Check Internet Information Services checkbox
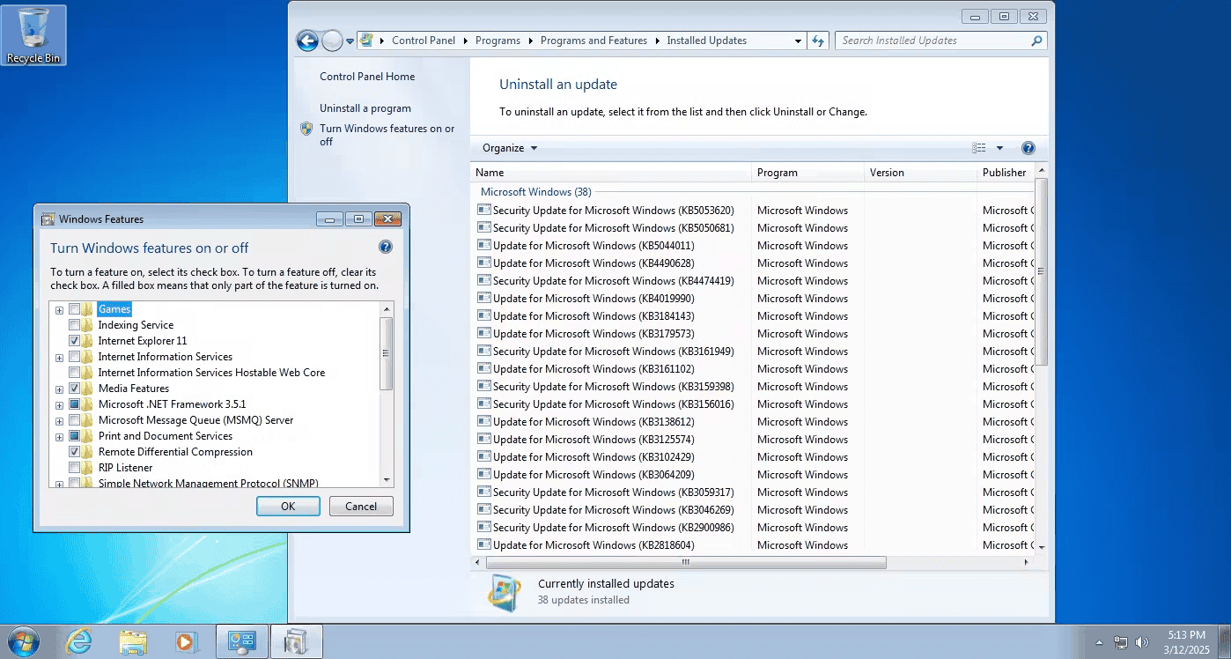 [x=74, y=357]
